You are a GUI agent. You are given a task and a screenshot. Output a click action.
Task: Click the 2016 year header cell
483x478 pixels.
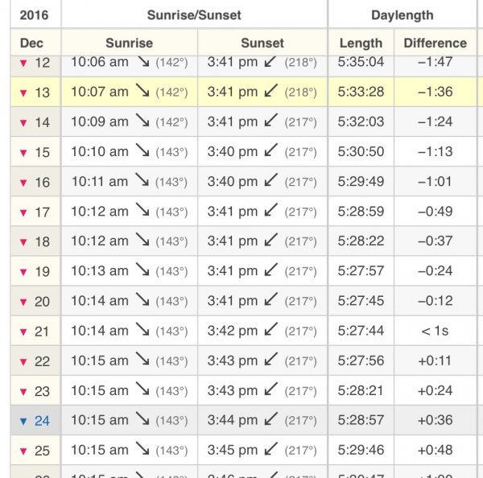[31, 14]
